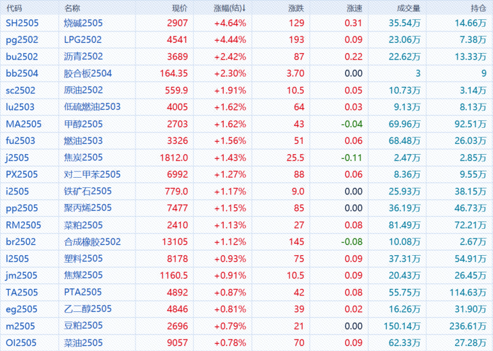Open 豆粕2505 futures row

click(83, 326)
